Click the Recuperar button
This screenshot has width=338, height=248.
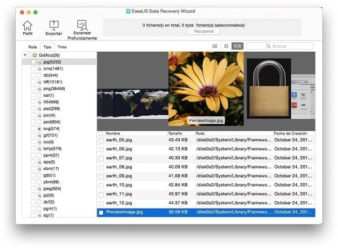pos(204,31)
